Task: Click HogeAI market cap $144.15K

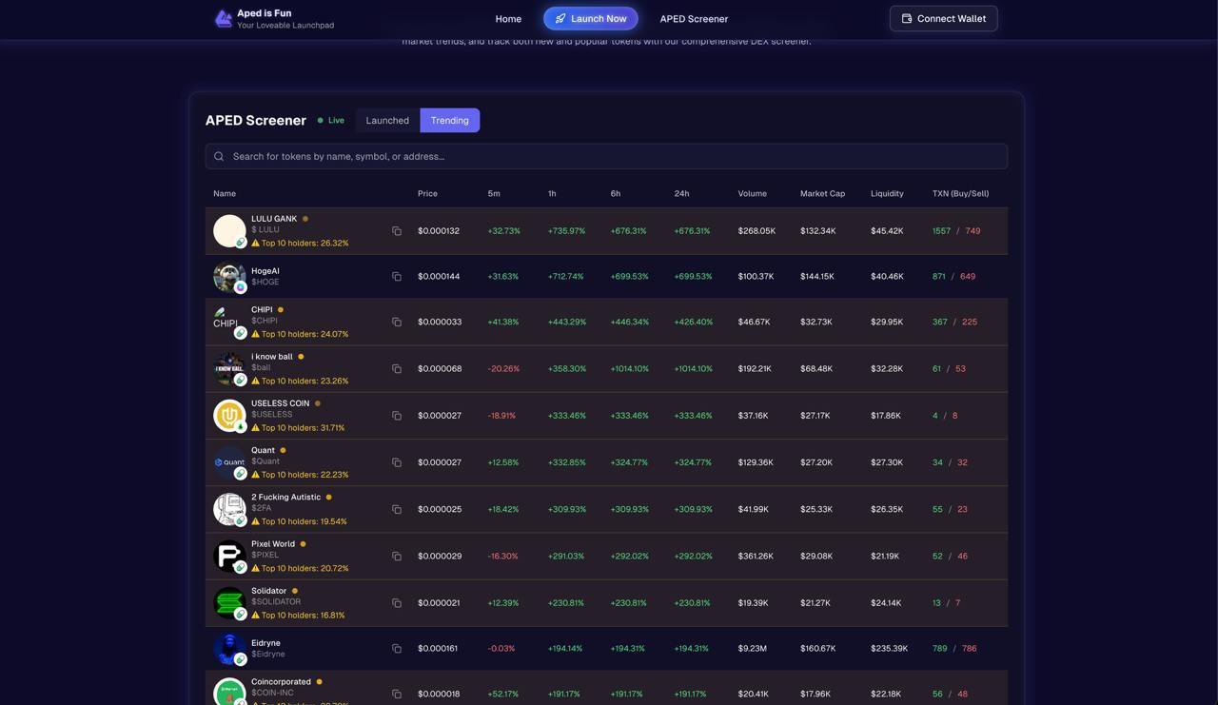Action: click(x=817, y=277)
